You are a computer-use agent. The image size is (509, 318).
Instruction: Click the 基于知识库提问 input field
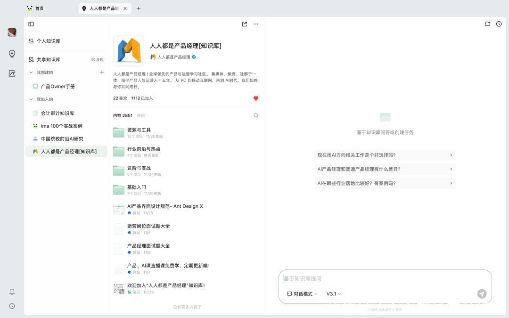tap(384, 278)
